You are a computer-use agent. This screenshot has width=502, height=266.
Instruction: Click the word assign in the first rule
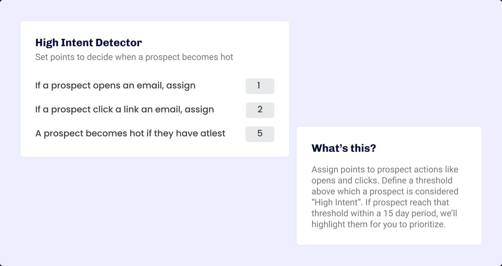pos(182,85)
